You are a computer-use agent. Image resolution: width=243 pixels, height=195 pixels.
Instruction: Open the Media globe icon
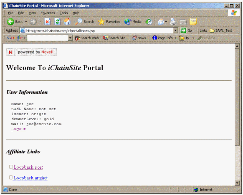coord(128,22)
